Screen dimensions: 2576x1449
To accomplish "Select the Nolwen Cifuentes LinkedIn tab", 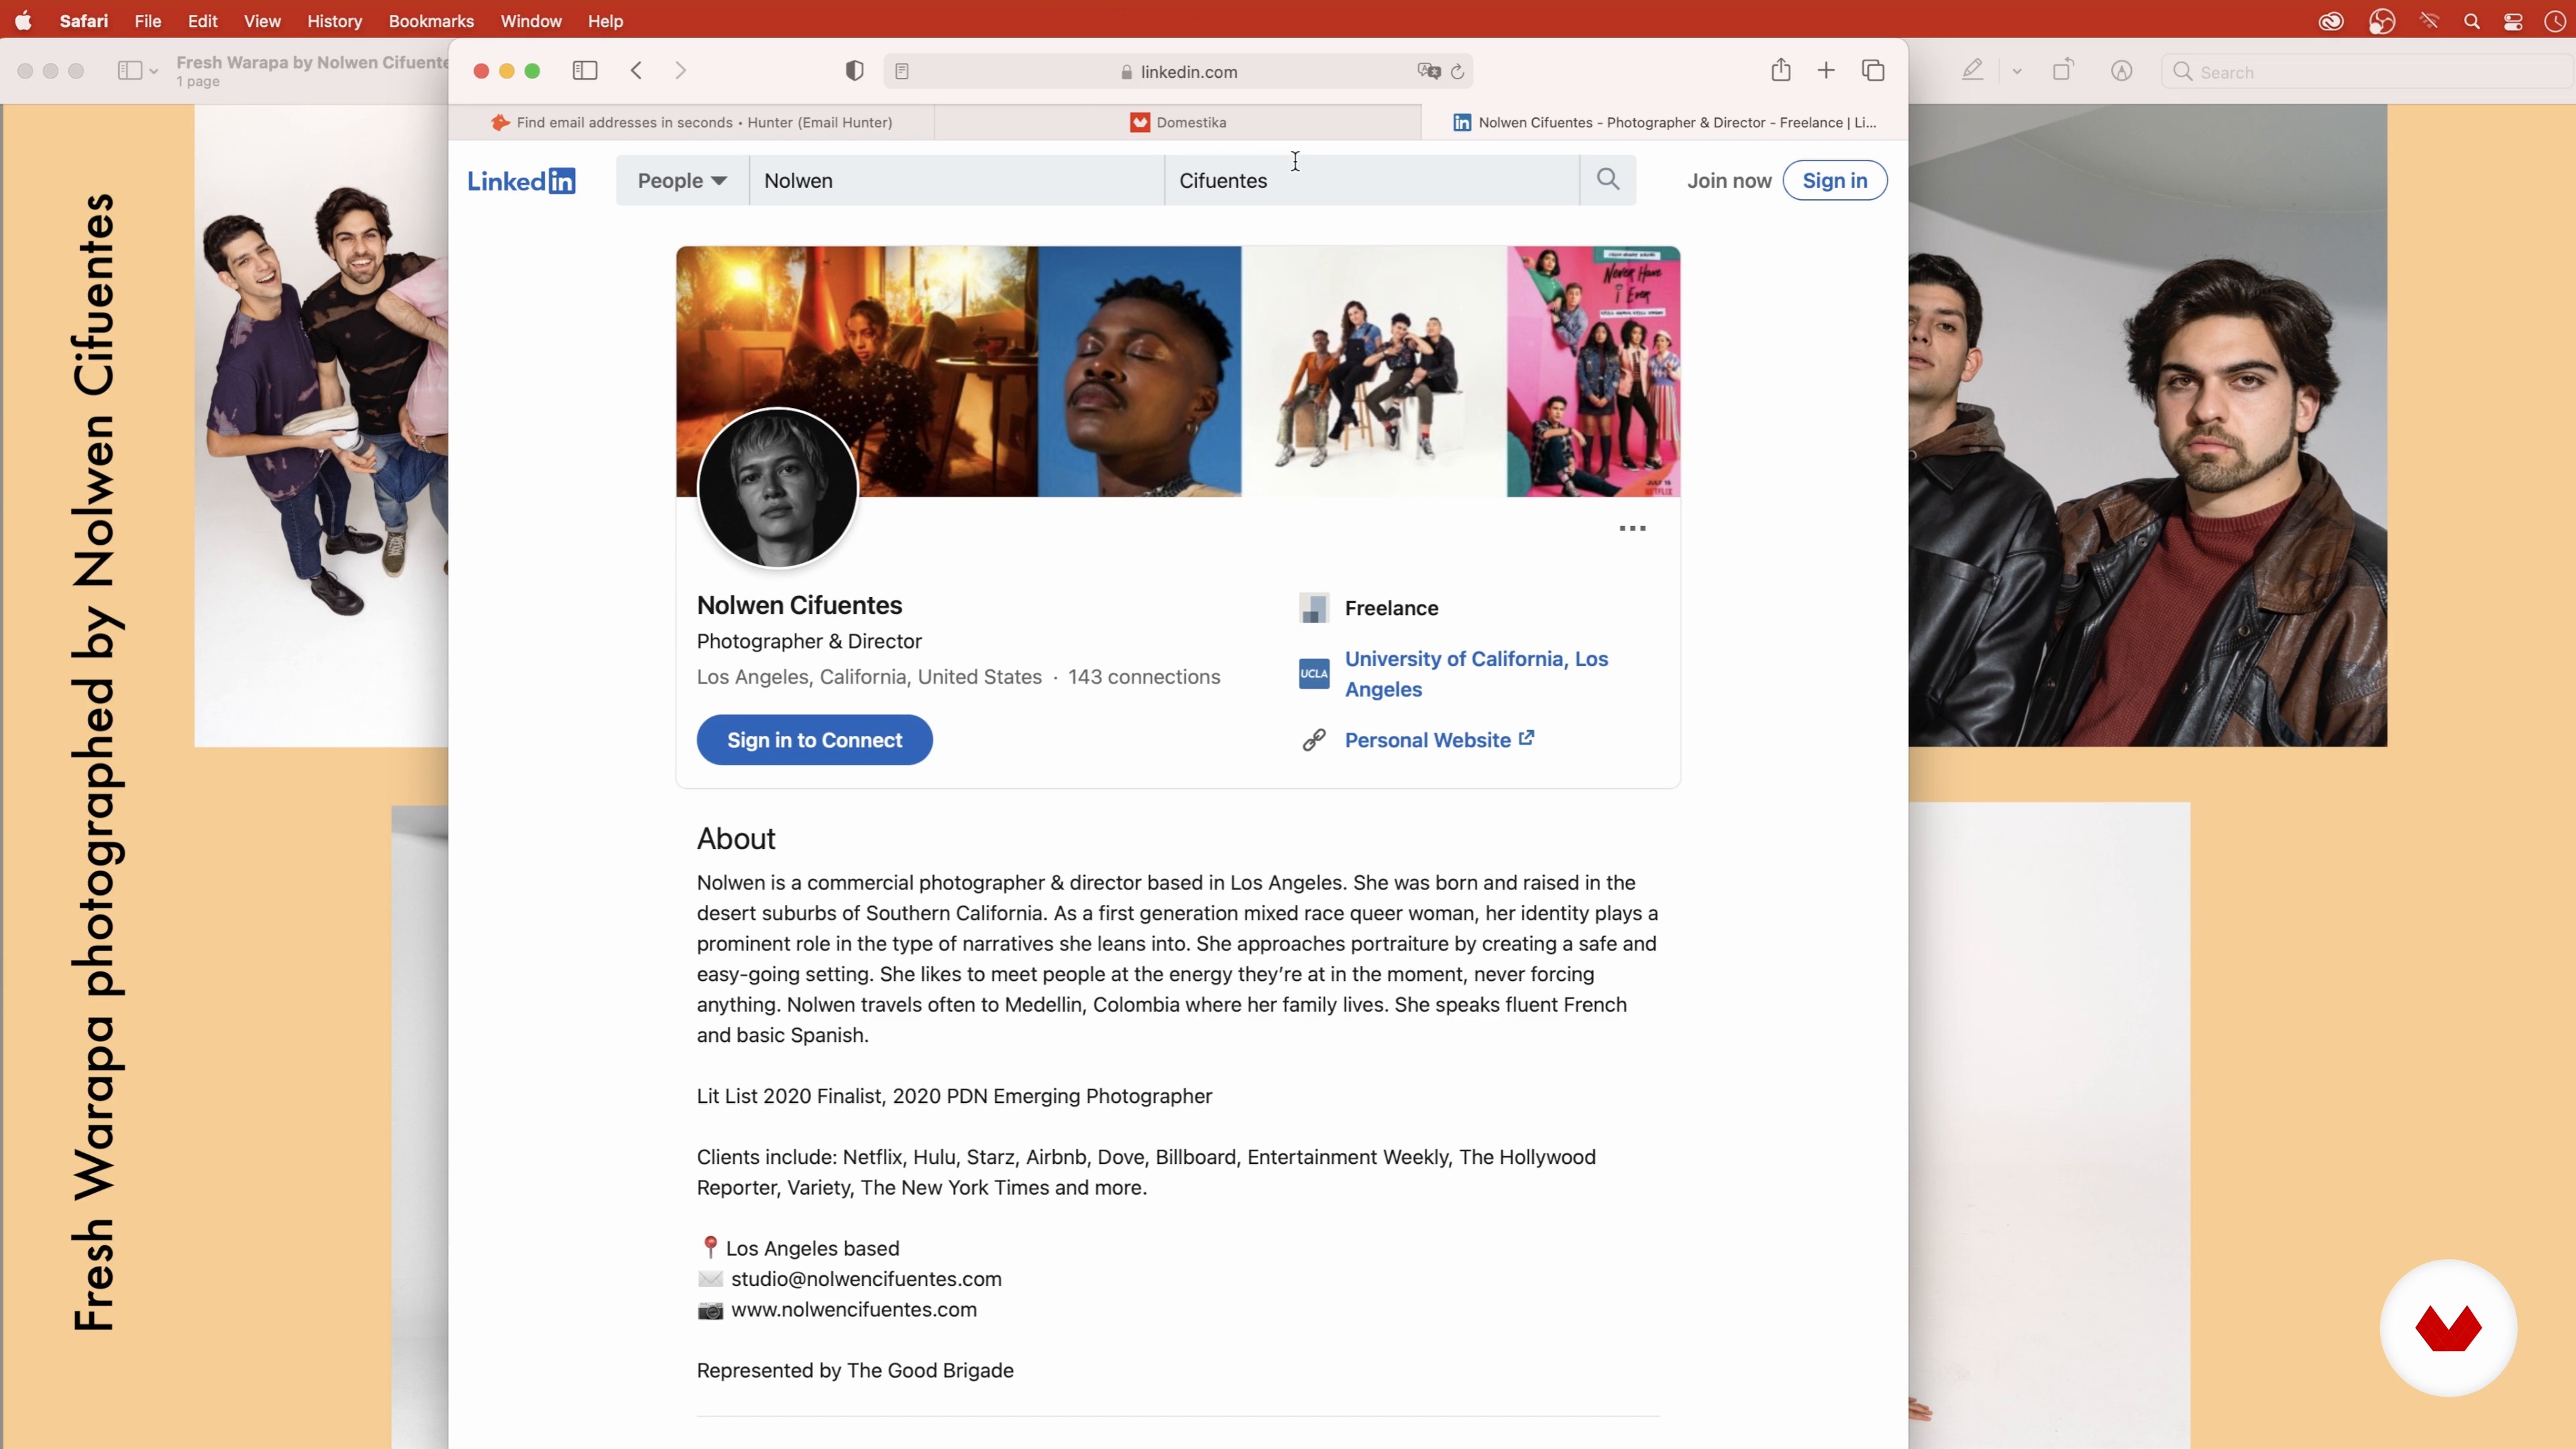I will (x=1665, y=122).
